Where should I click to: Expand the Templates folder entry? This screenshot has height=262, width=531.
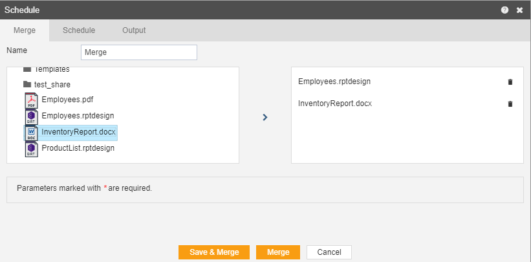[x=52, y=69]
